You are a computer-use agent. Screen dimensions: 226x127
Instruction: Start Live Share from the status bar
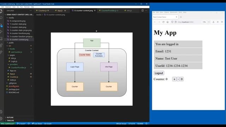[37, 123]
